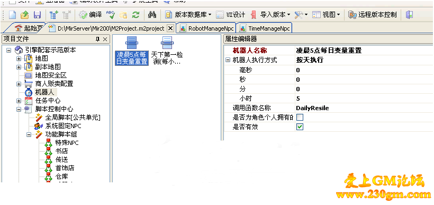Click the 任务中心 calendar icon
The width and height of the screenshot is (434, 205).
[28, 101]
